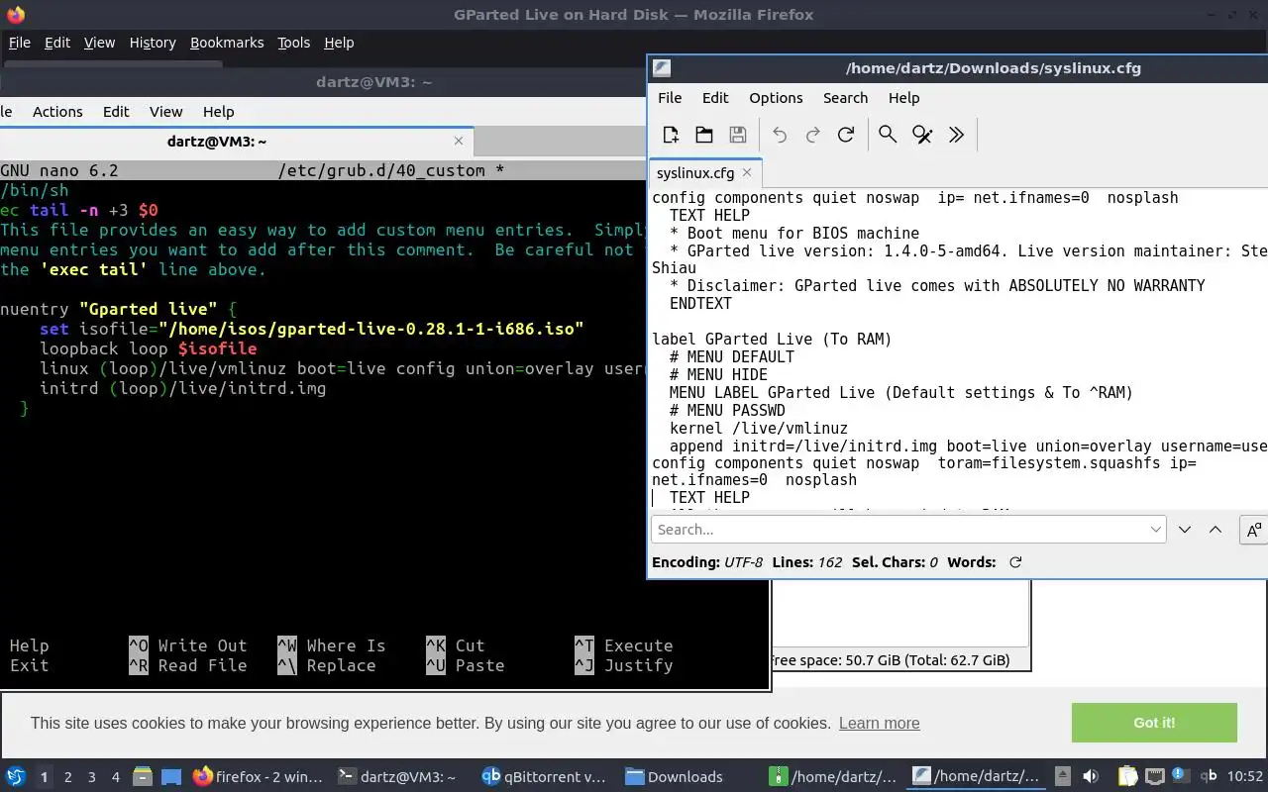Click the Find magnifier icon in editor toolbar
Viewport: 1268px width, 792px height.
888,135
